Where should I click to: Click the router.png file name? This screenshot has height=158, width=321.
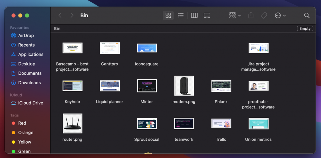click(x=72, y=140)
